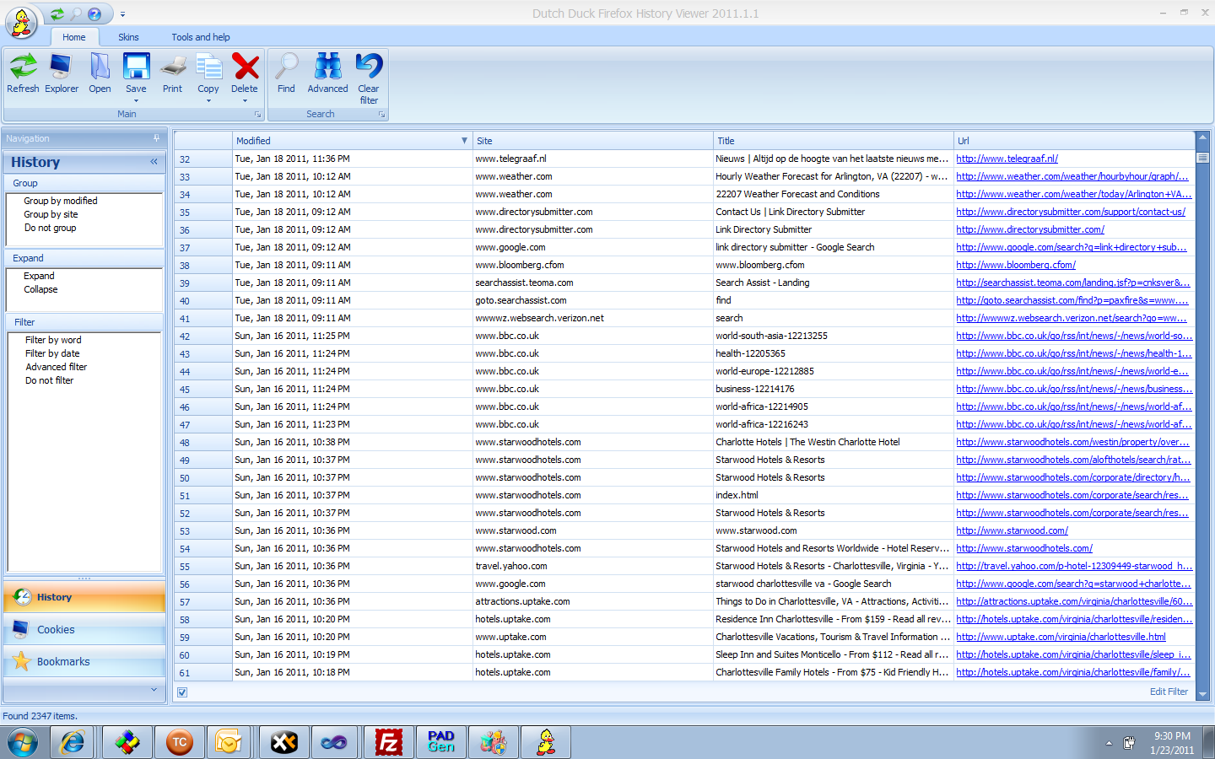Open PAD Gen from taskbar
Screen dimensions: 1215x759
click(441, 743)
